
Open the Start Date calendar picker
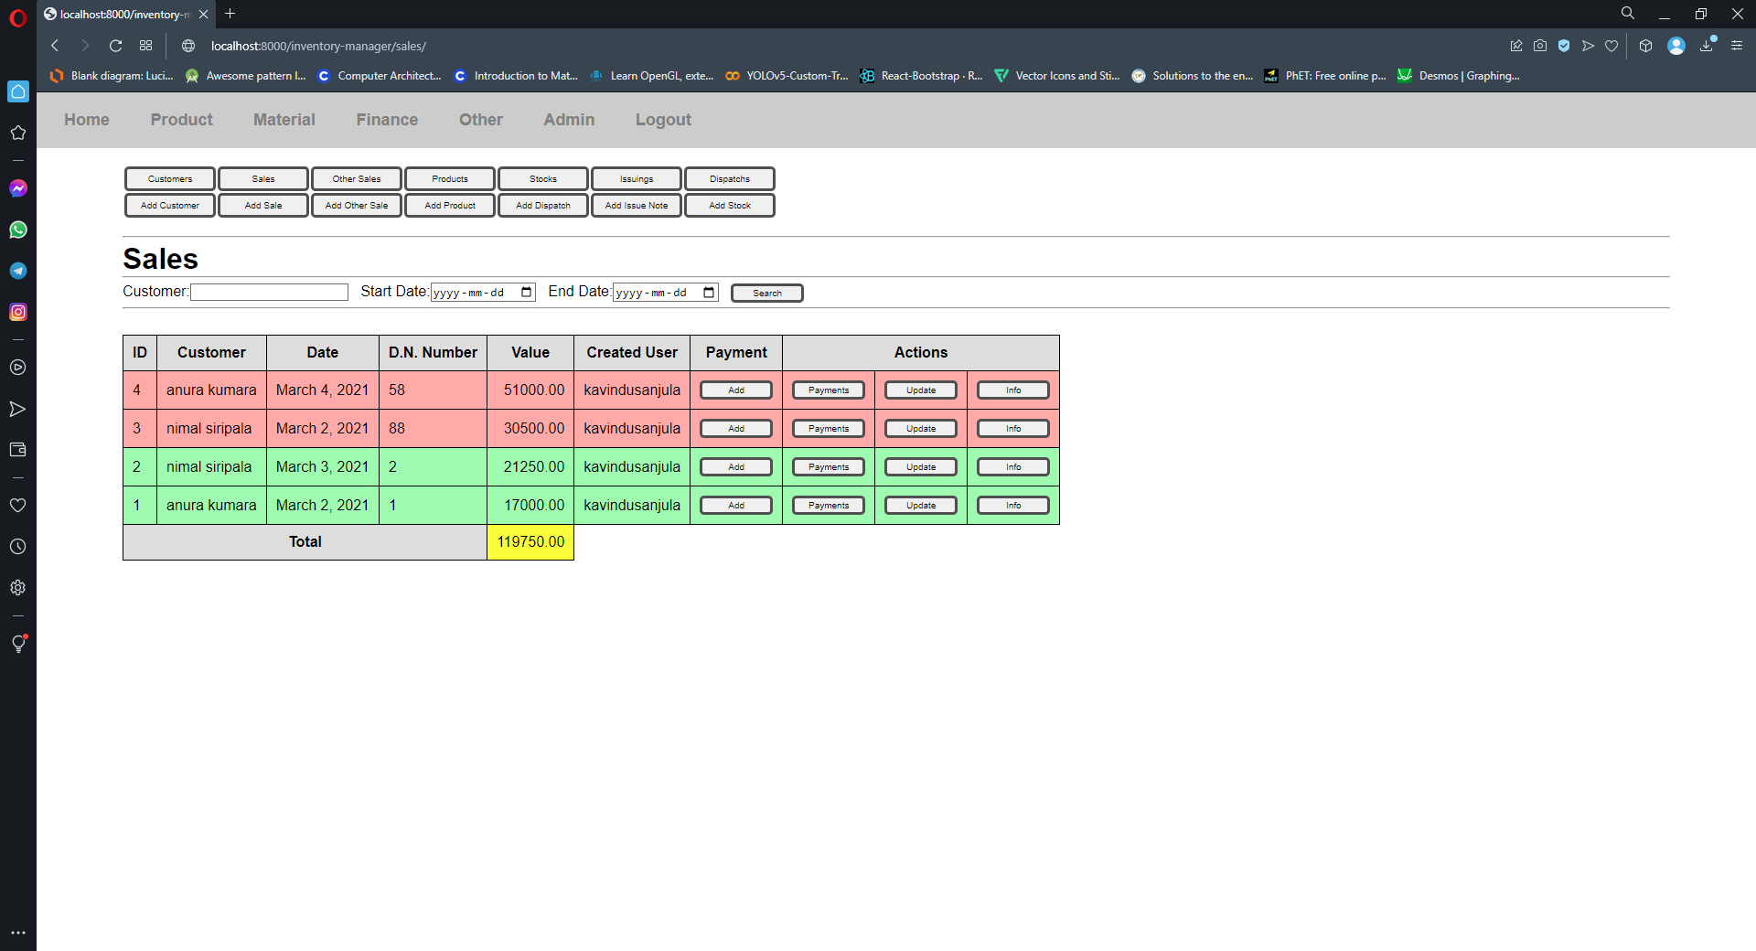[x=526, y=293]
